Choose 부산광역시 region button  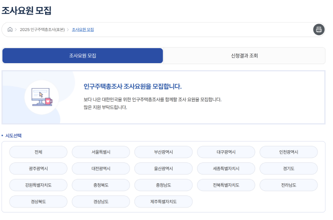163,152
